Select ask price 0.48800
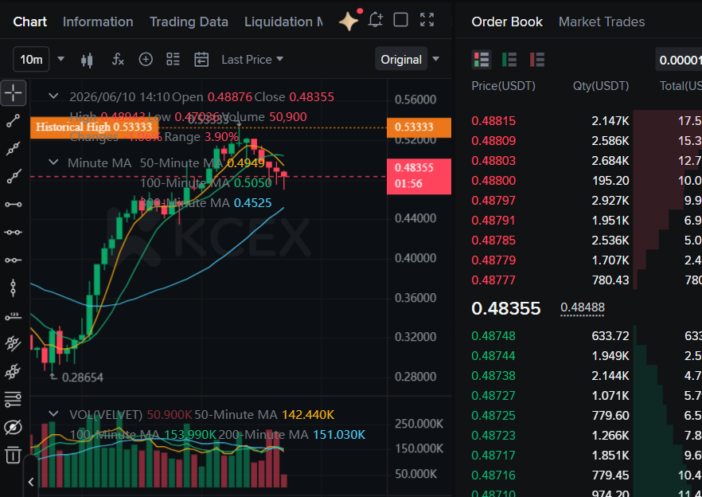Image resolution: width=702 pixels, height=497 pixels. coord(493,181)
